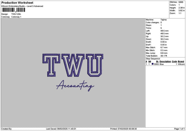The height and width of the screenshot is (131, 186).
Task: Click the Color changes value 0
Action: (161, 23)
